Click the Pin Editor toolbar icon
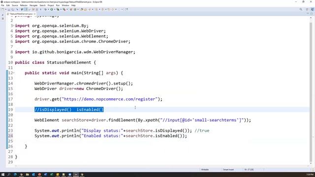The height and width of the screenshot is (177, 315). pos(126,9)
